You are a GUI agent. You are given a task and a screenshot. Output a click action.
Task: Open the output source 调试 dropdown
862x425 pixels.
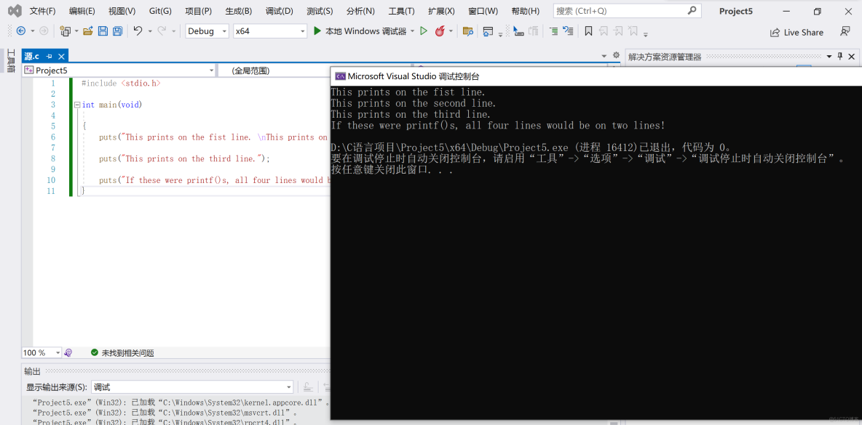[x=192, y=387]
